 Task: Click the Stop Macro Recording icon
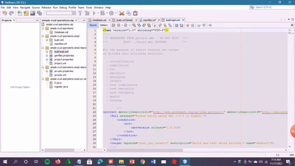click(x=193, y=25)
